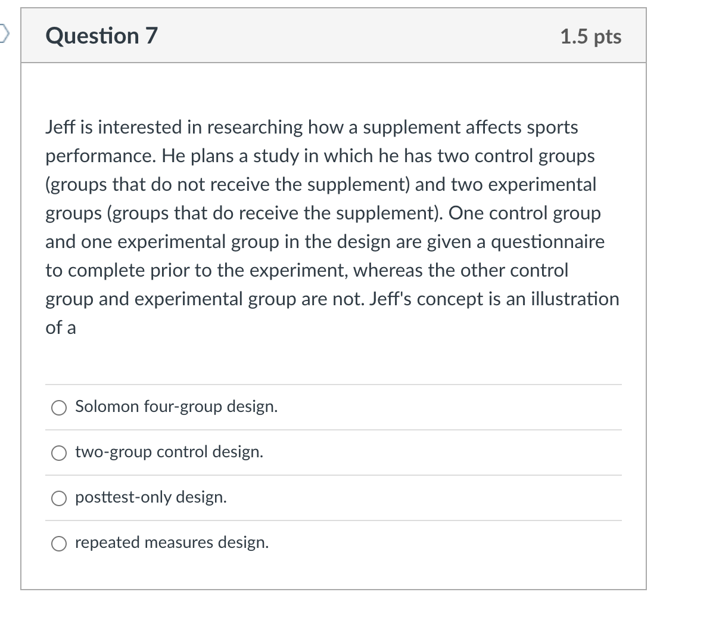Click the 'posttest-only design.' answer label
This screenshot has width=716, height=626.
pyautogui.click(x=151, y=497)
